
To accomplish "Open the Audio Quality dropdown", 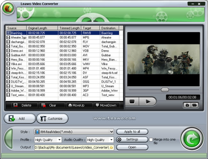I will pyautogui.click(x=111, y=140).
